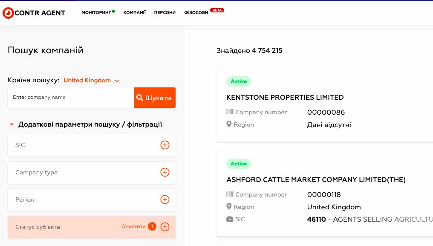Click the magnifier icon on the Шукати button

click(139, 98)
